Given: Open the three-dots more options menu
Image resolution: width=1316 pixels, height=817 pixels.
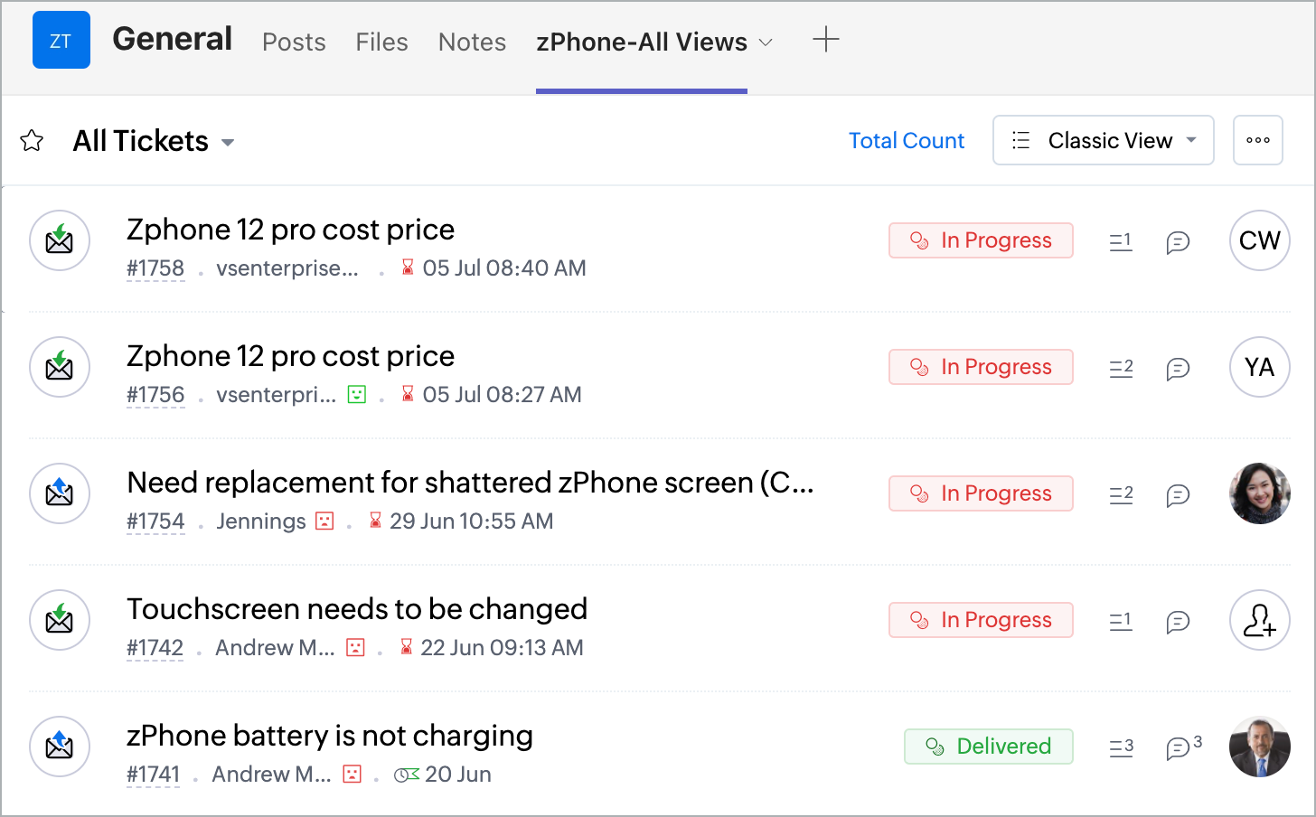Looking at the screenshot, I should click(1257, 140).
